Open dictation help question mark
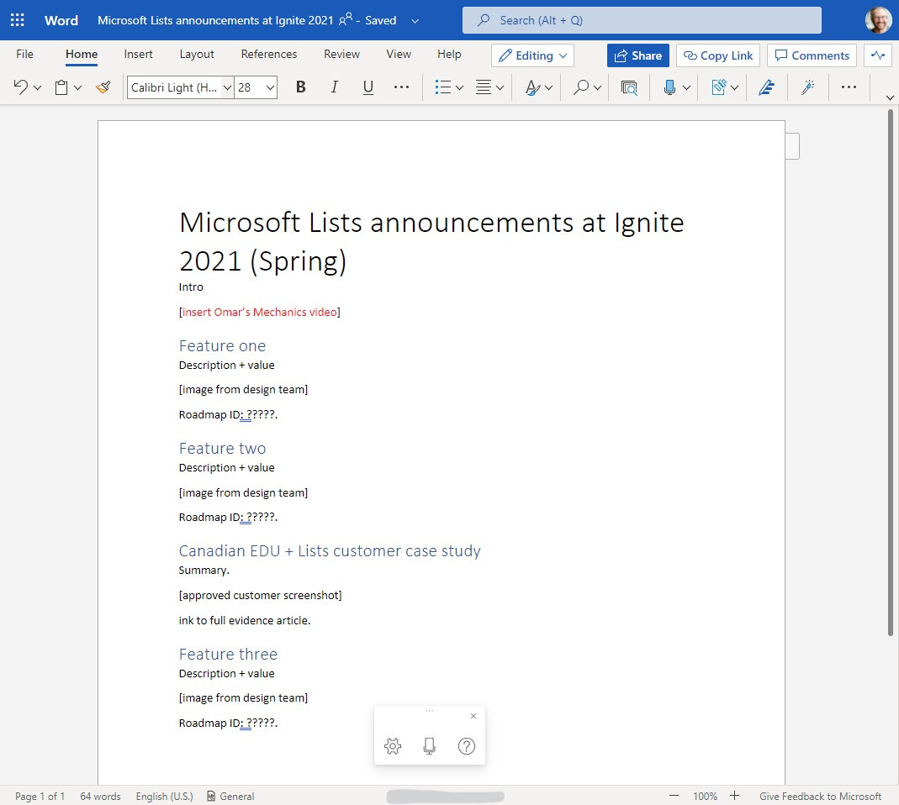The image size is (899, 805). (467, 746)
